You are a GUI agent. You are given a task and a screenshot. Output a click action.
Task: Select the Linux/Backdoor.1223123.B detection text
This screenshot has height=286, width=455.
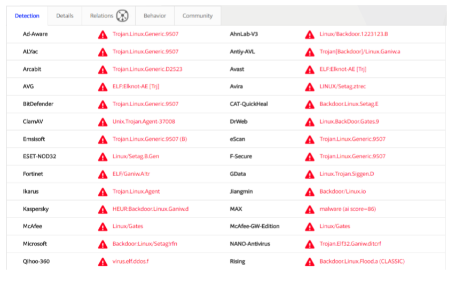(x=354, y=34)
